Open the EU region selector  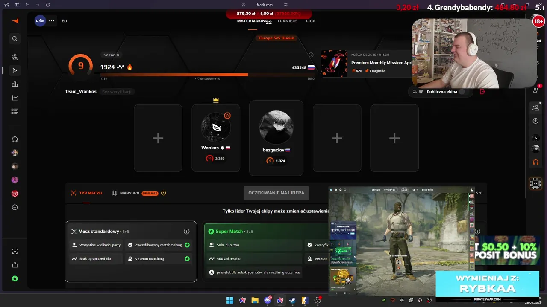(x=64, y=21)
